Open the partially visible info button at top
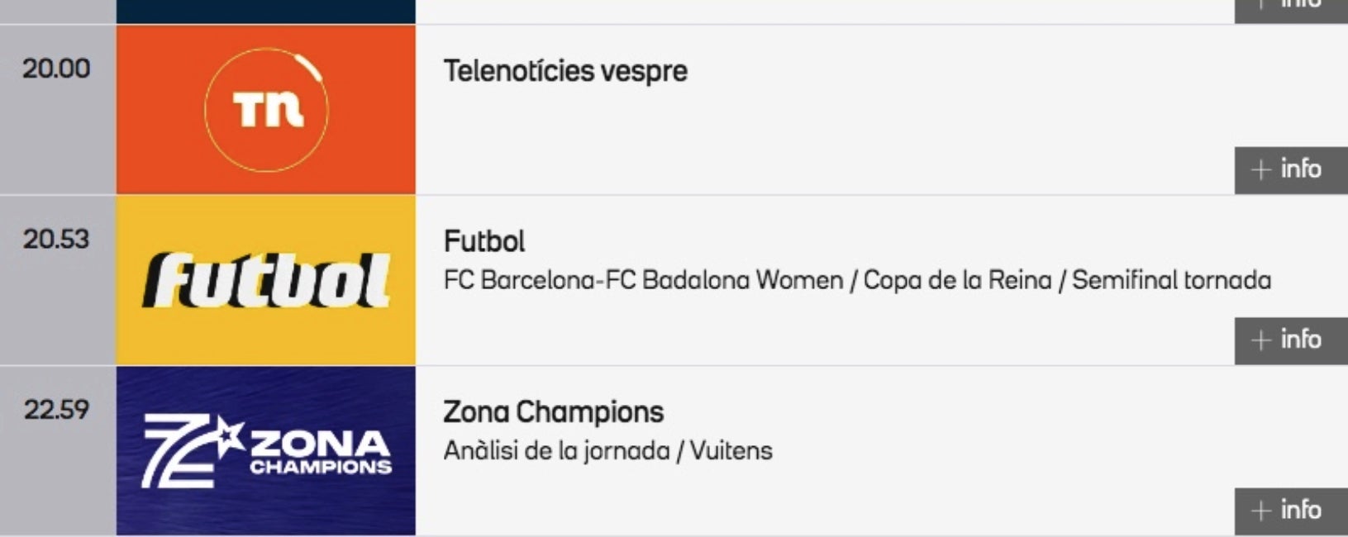Screen dimensions: 1348x537 (x=1290, y=8)
